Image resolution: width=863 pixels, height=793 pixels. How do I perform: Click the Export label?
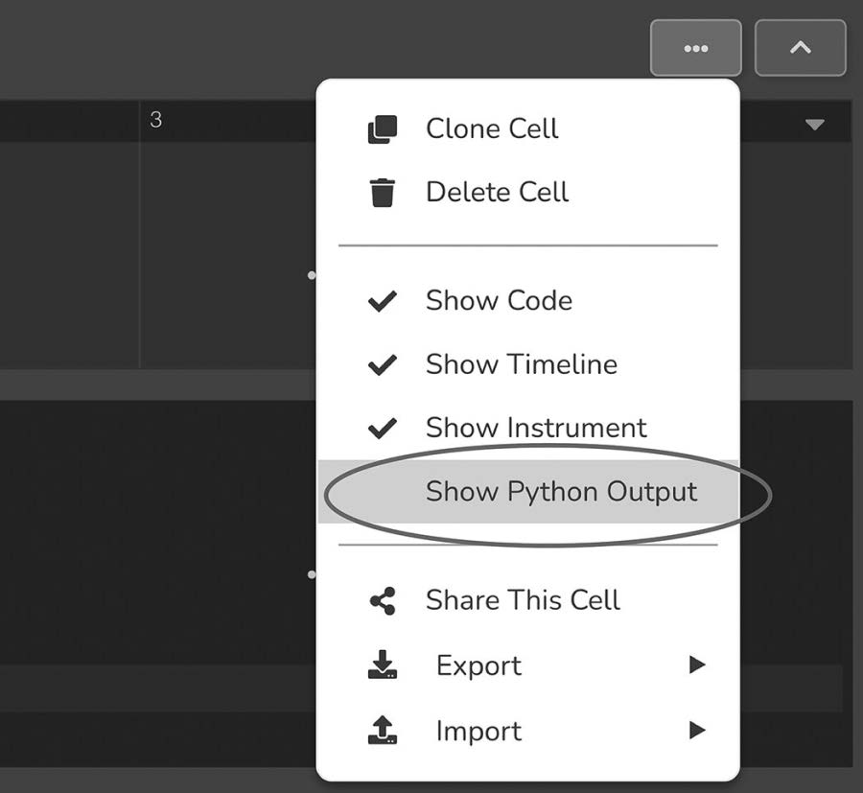click(478, 665)
